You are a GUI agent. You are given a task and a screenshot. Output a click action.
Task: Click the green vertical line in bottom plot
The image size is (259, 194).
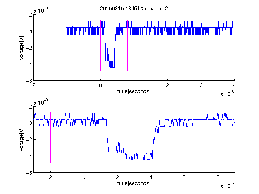click(x=117, y=137)
